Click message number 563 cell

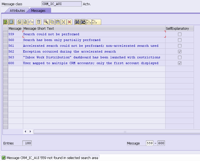click(x=15, y=58)
